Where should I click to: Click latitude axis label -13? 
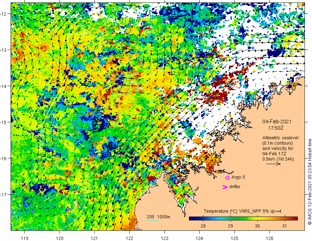point(4,50)
